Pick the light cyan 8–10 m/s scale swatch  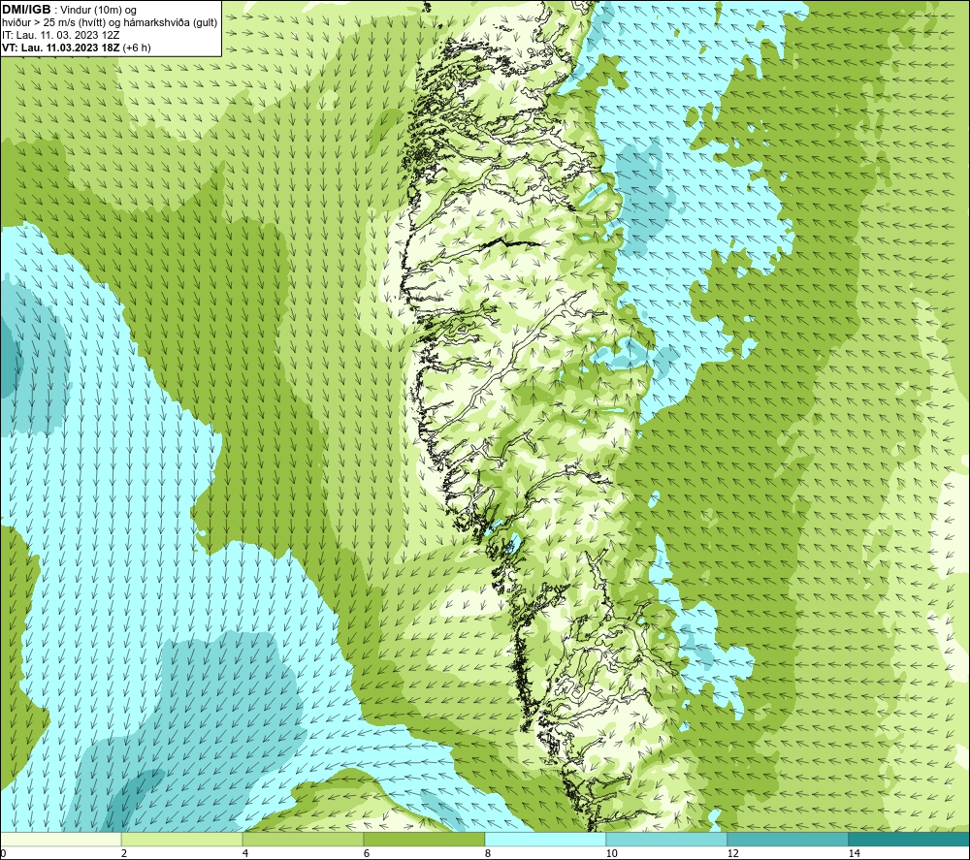[545, 840]
